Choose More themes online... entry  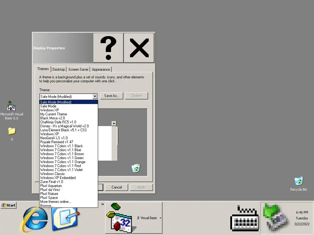pyautogui.click(x=69, y=202)
